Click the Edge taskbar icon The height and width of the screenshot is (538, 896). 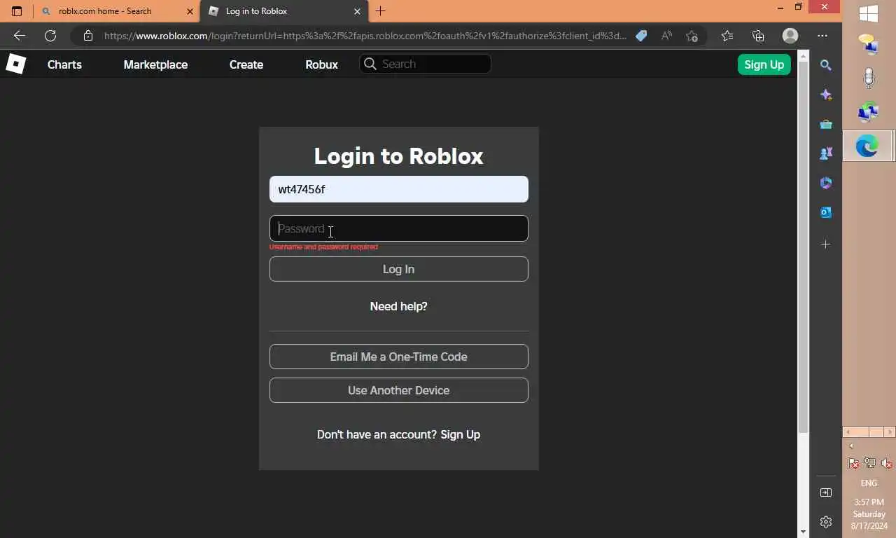click(867, 146)
